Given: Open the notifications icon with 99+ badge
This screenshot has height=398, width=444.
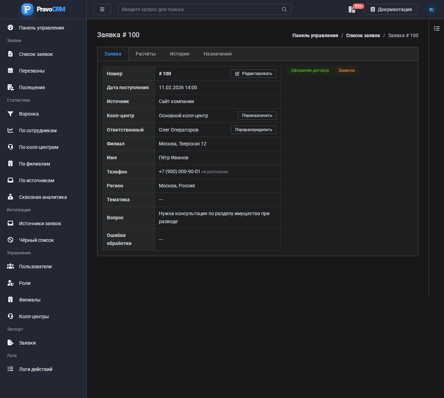Looking at the screenshot, I should [352, 9].
